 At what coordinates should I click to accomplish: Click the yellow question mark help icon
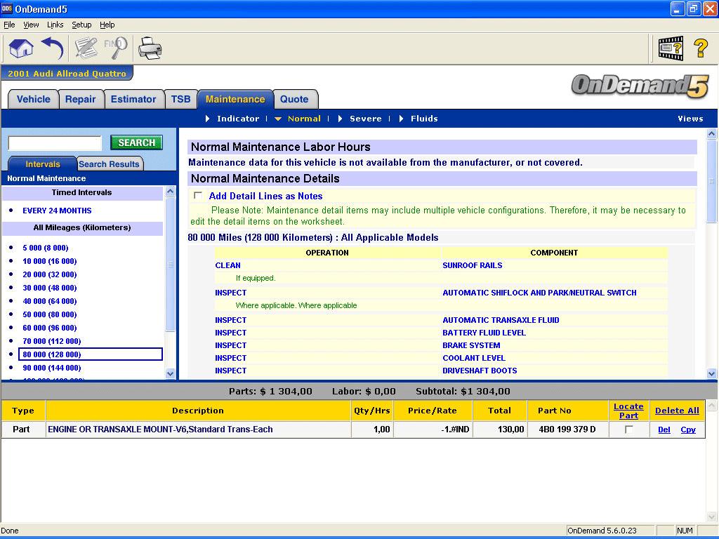click(701, 48)
